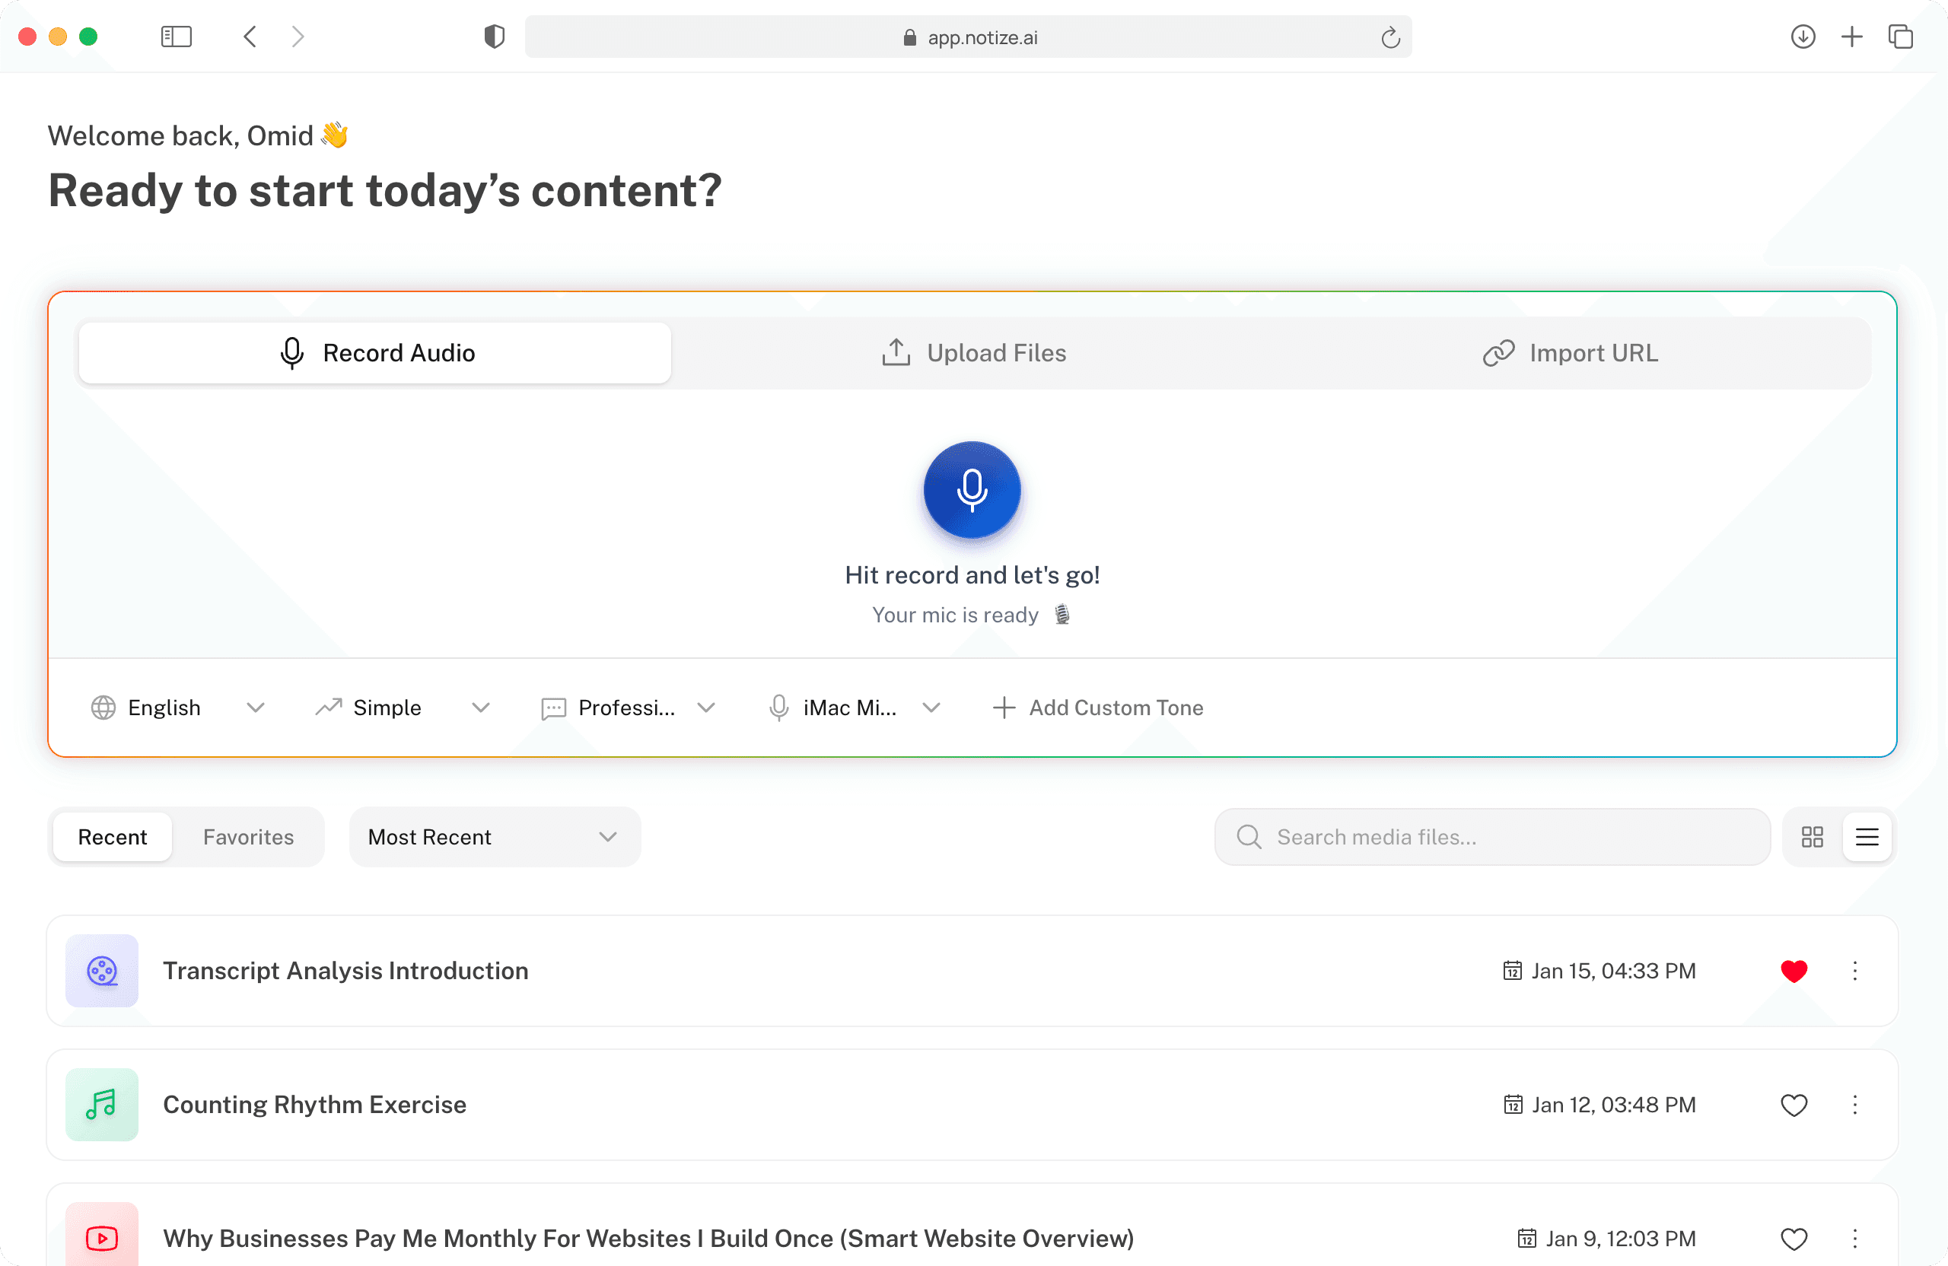Switch to list view layout icon
This screenshot has height=1266, width=1948.
click(1867, 836)
